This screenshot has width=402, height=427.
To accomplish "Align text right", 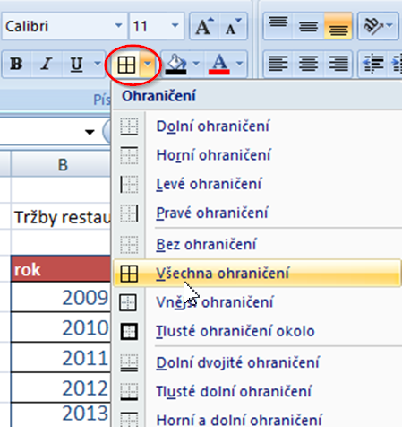I will (338, 64).
